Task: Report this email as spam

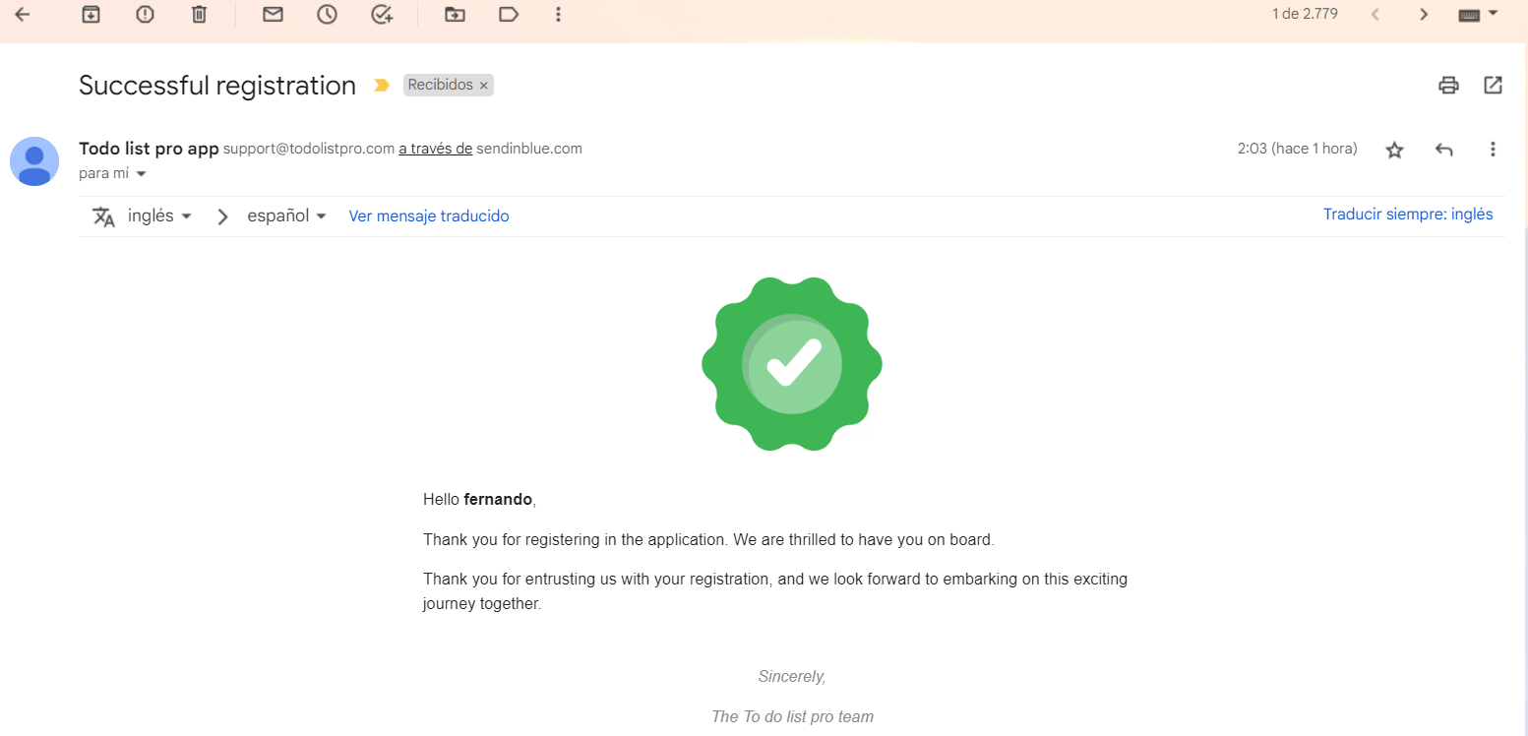Action: tap(145, 15)
